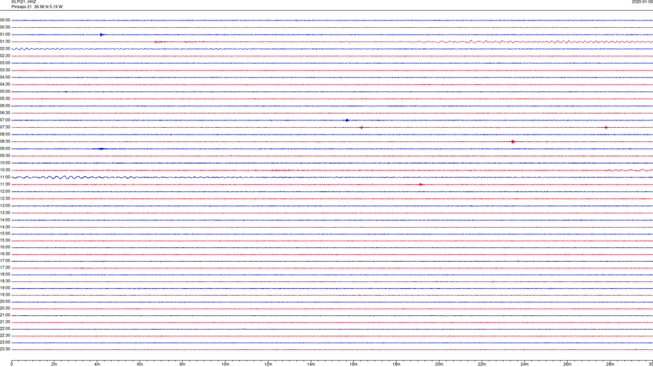This screenshot has width=653, height=367.
Task: Click the blue burst on the 09:00 trace
Action: point(101,149)
